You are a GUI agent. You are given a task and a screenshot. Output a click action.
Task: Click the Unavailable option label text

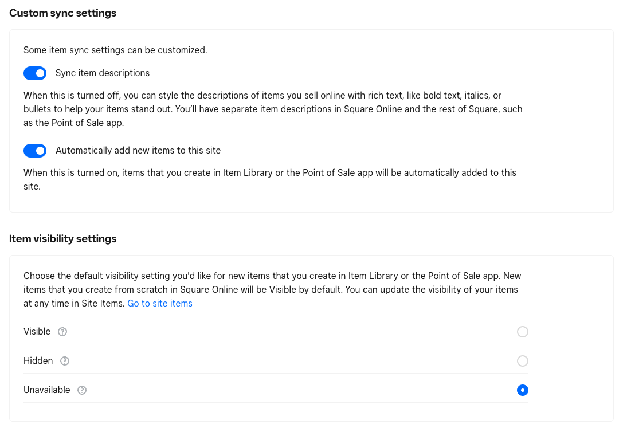pyautogui.click(x=47, y=390)
